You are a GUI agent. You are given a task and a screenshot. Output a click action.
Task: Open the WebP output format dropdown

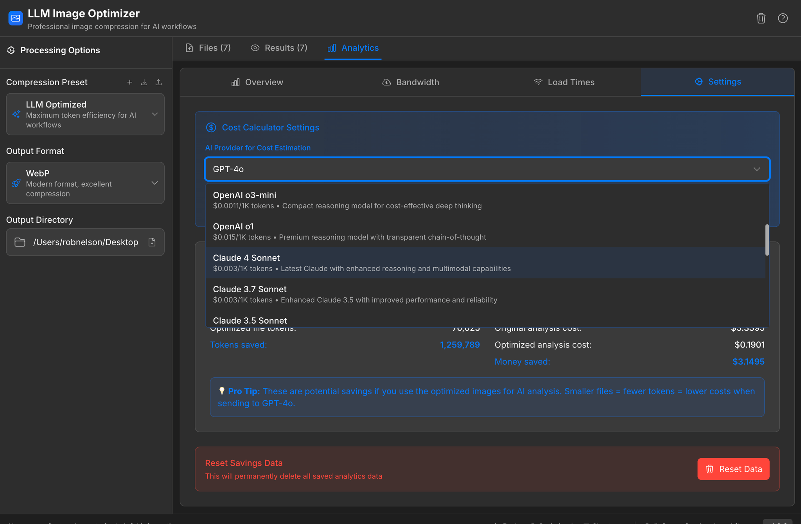click(85, 183)
